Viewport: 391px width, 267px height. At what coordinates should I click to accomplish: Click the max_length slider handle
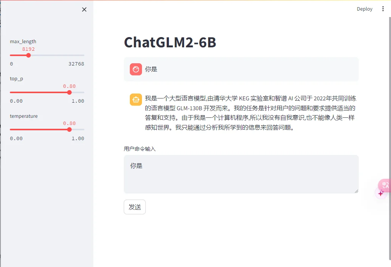pos(28,55)
